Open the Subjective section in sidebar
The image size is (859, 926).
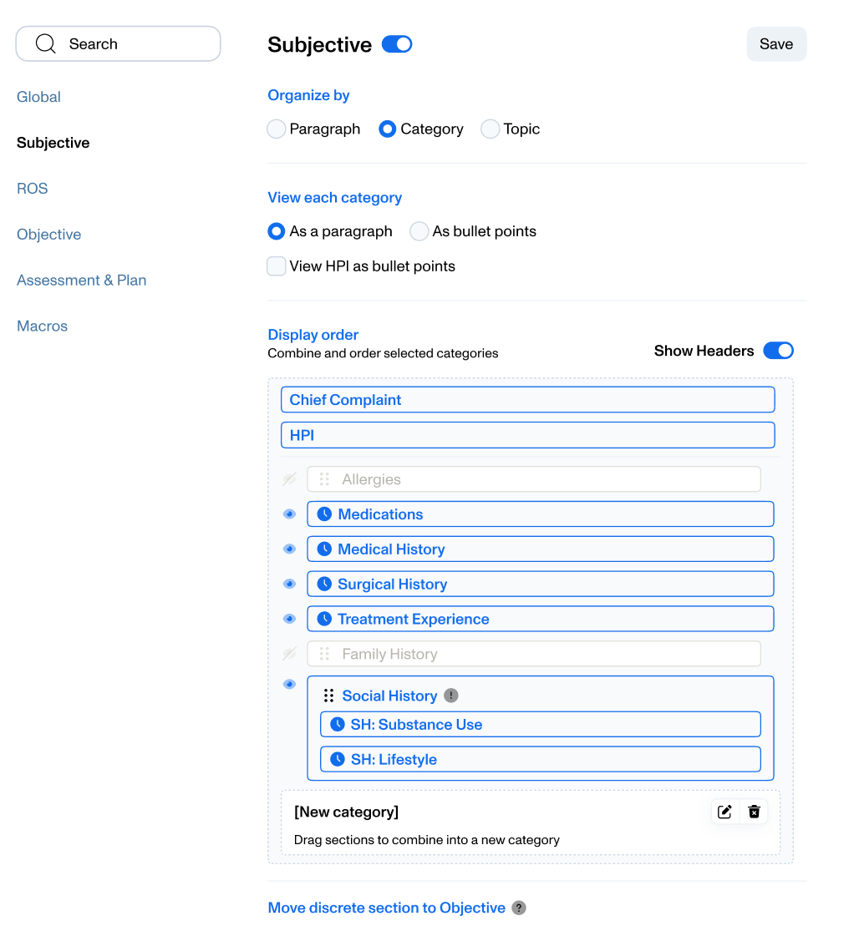(53, 142)
